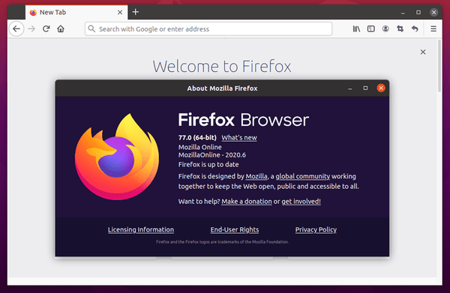450x293 pixels.
Task: Click the forward navigation arrow
Action: (x=31, y=29)
